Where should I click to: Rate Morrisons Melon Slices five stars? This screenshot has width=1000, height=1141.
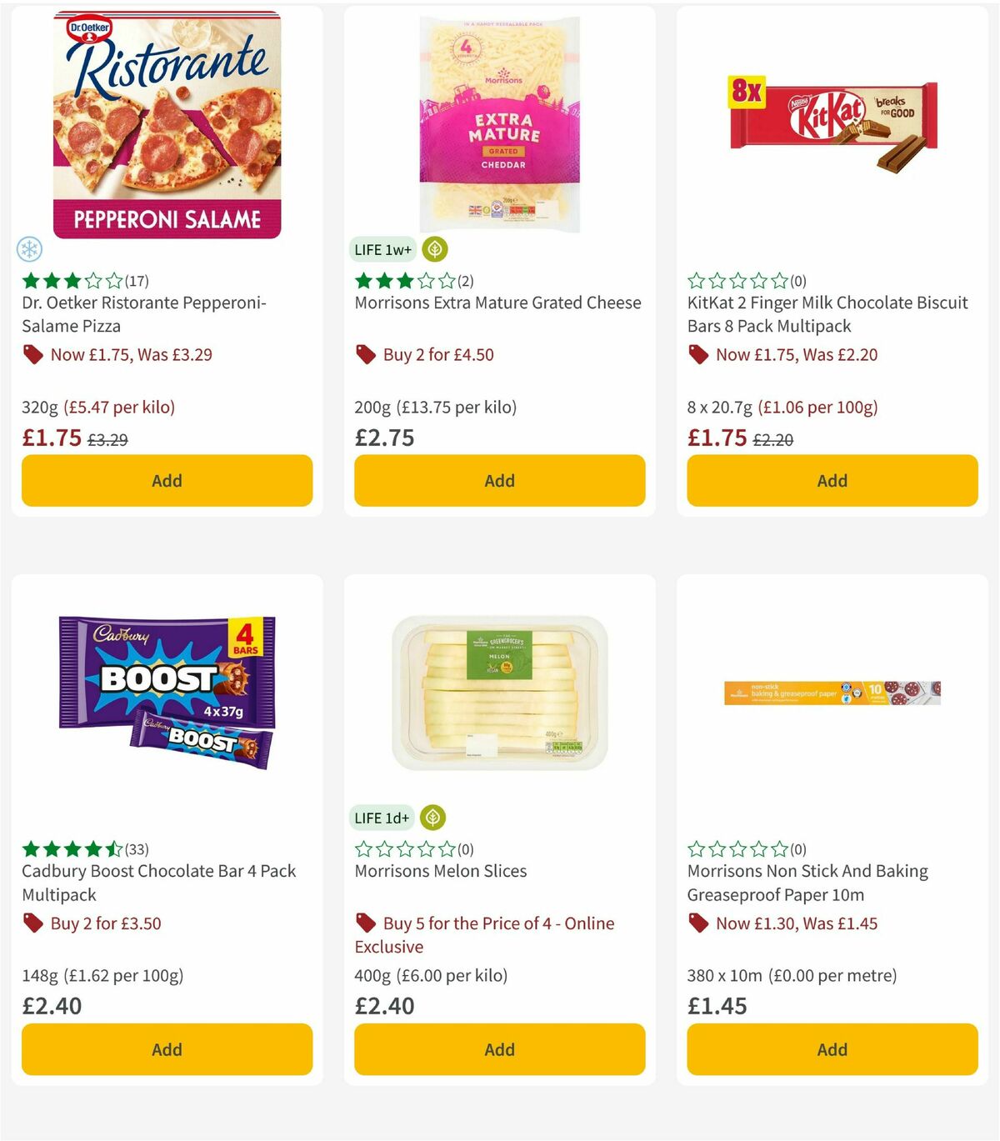click(404, 849)
